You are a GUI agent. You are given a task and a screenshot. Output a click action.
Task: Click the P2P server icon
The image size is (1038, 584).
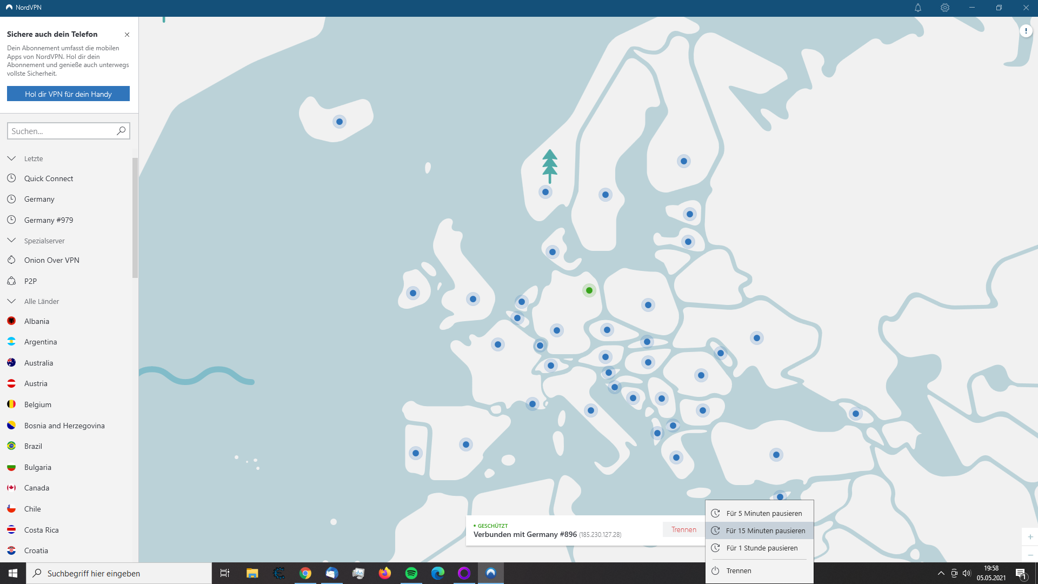click(11, 281)
